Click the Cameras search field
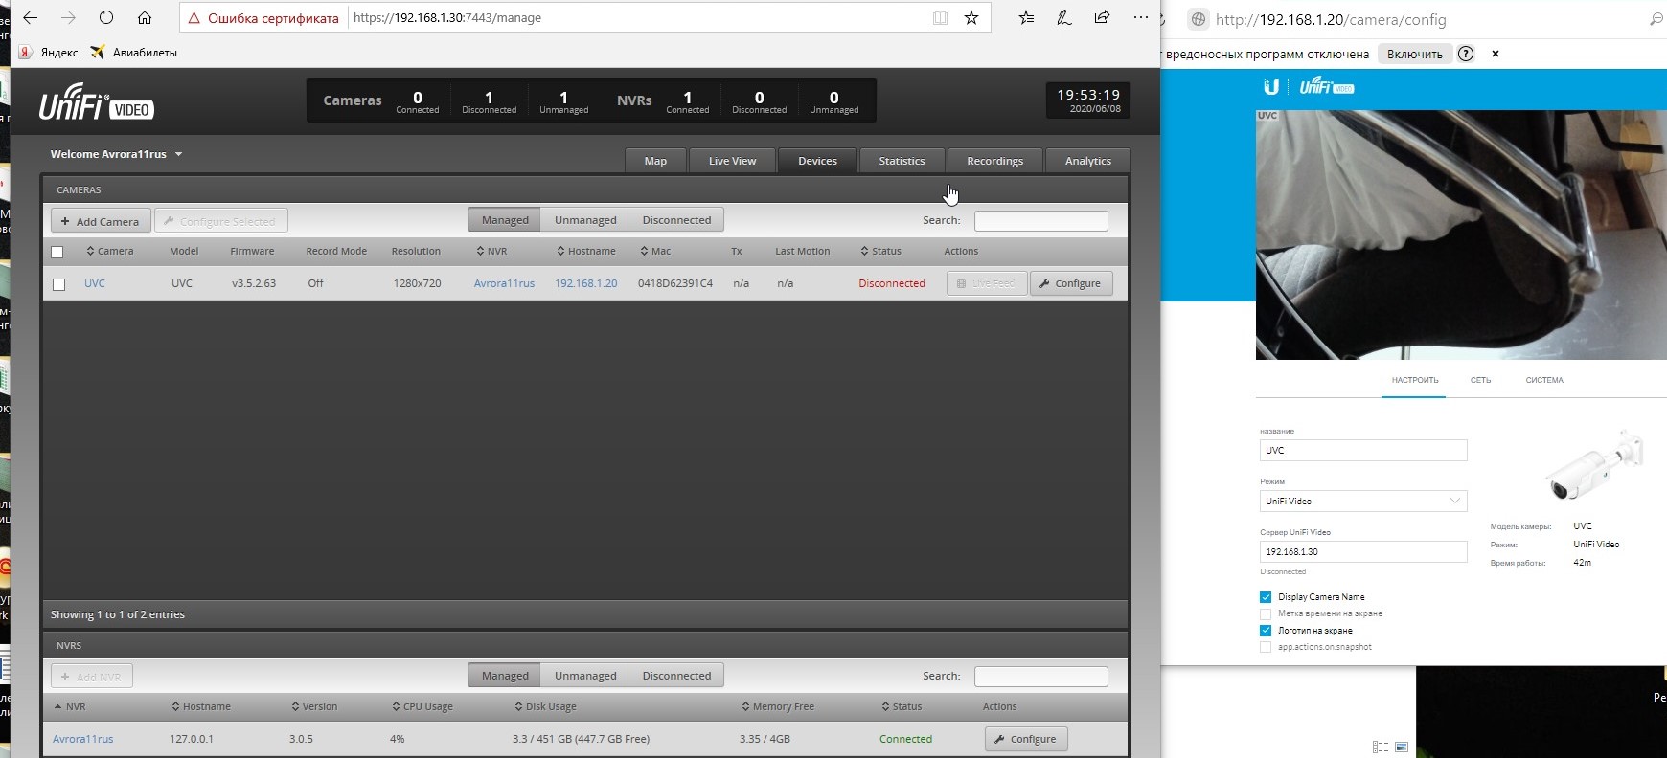Screen dimensions: 1667x758 (x=1040, y=221)
